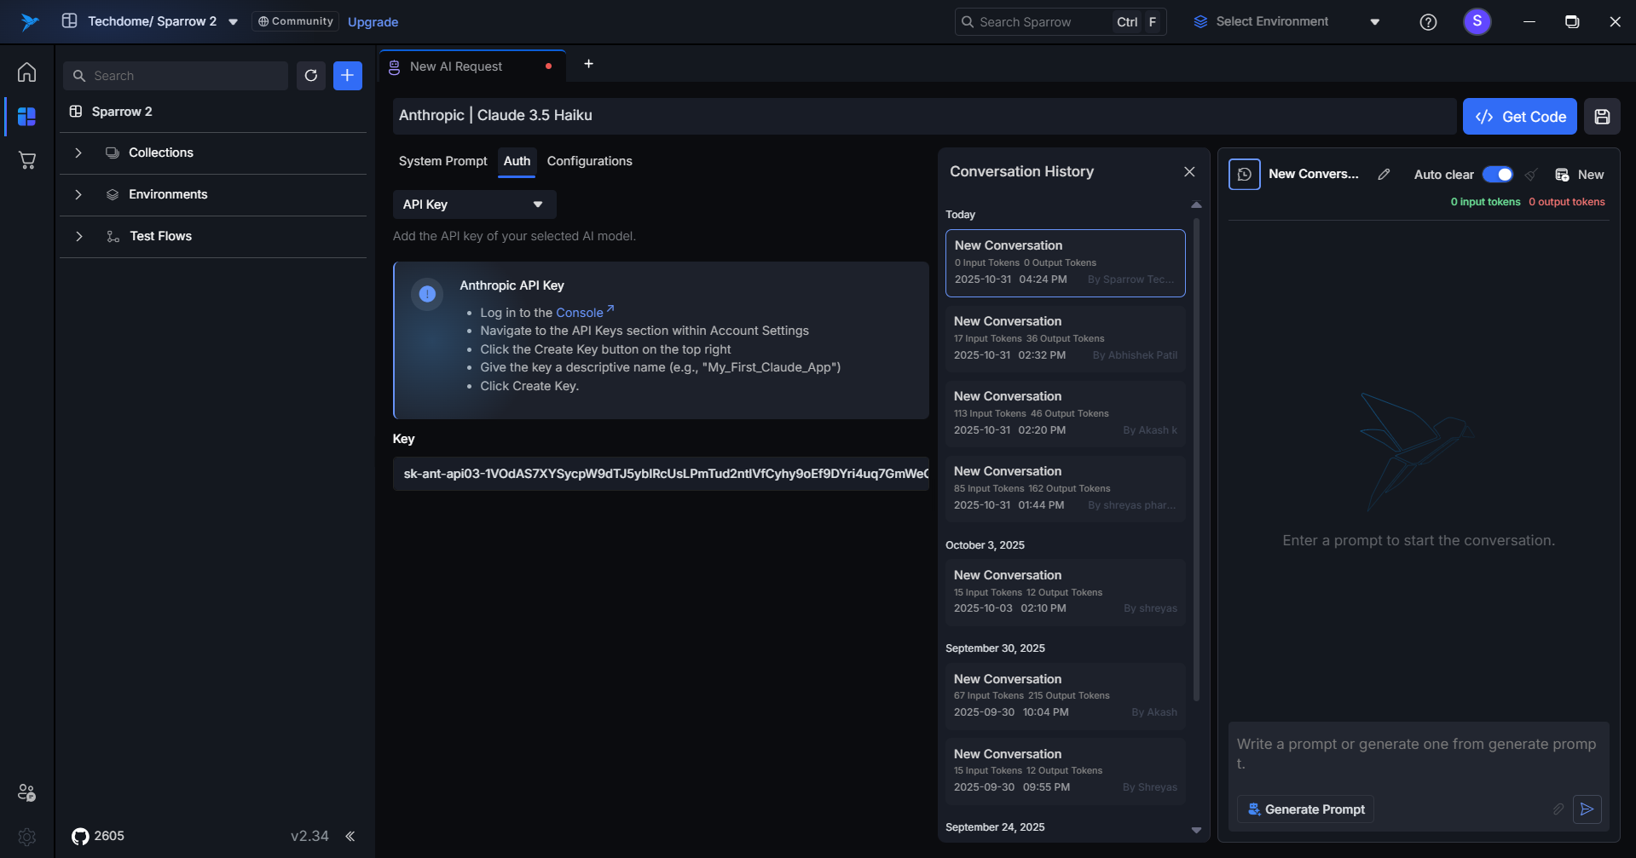The width and height of the screenshot is (1636, 858).
Task: Click the Get Code button
Action: pyautogui.click(x=1519, y=117)
